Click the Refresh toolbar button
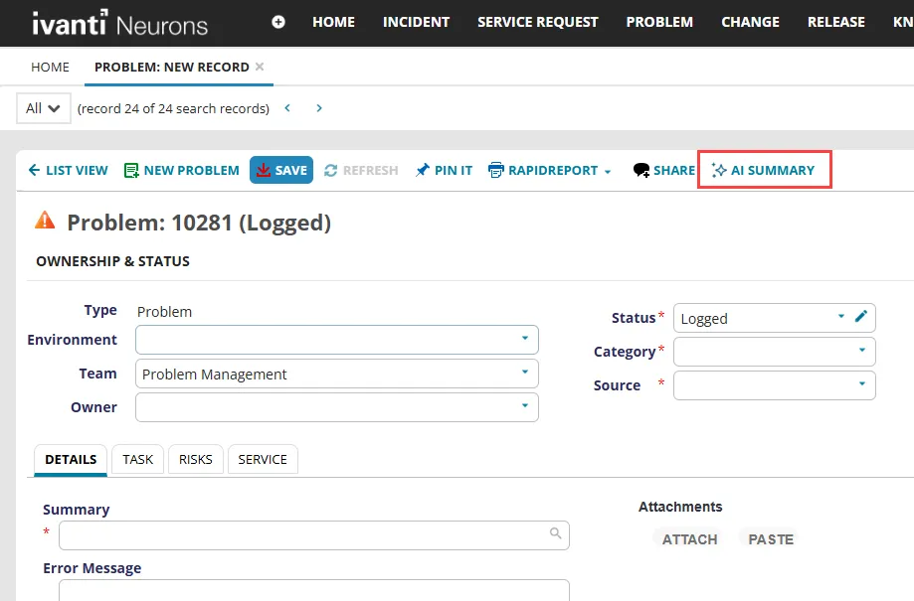Viewport: 914px width, 601px height. (x=361, y=170)
